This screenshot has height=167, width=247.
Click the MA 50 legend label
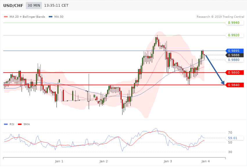[x=59, y=17]
